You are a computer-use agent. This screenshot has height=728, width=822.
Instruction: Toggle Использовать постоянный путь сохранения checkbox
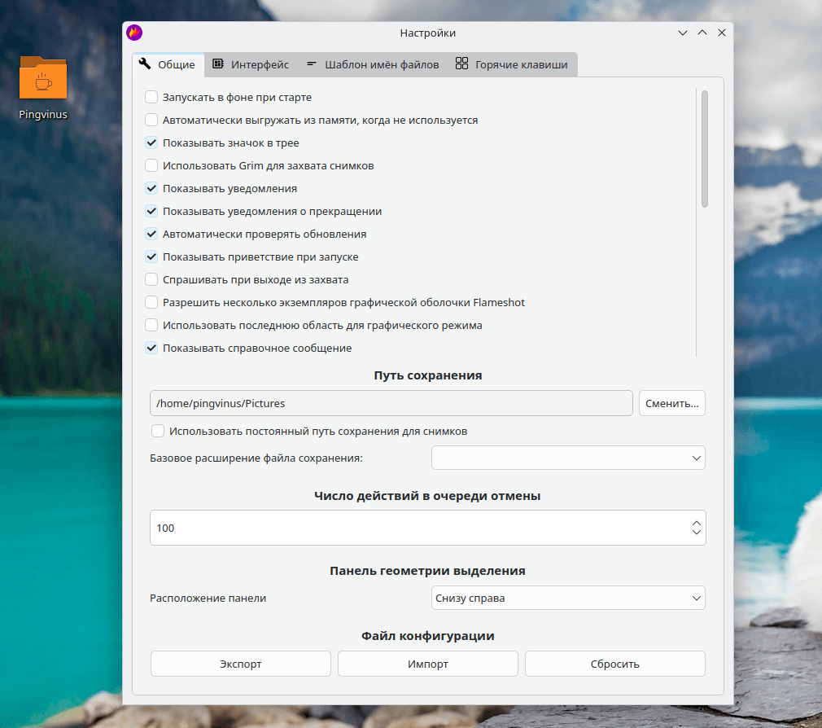[158, 431]
